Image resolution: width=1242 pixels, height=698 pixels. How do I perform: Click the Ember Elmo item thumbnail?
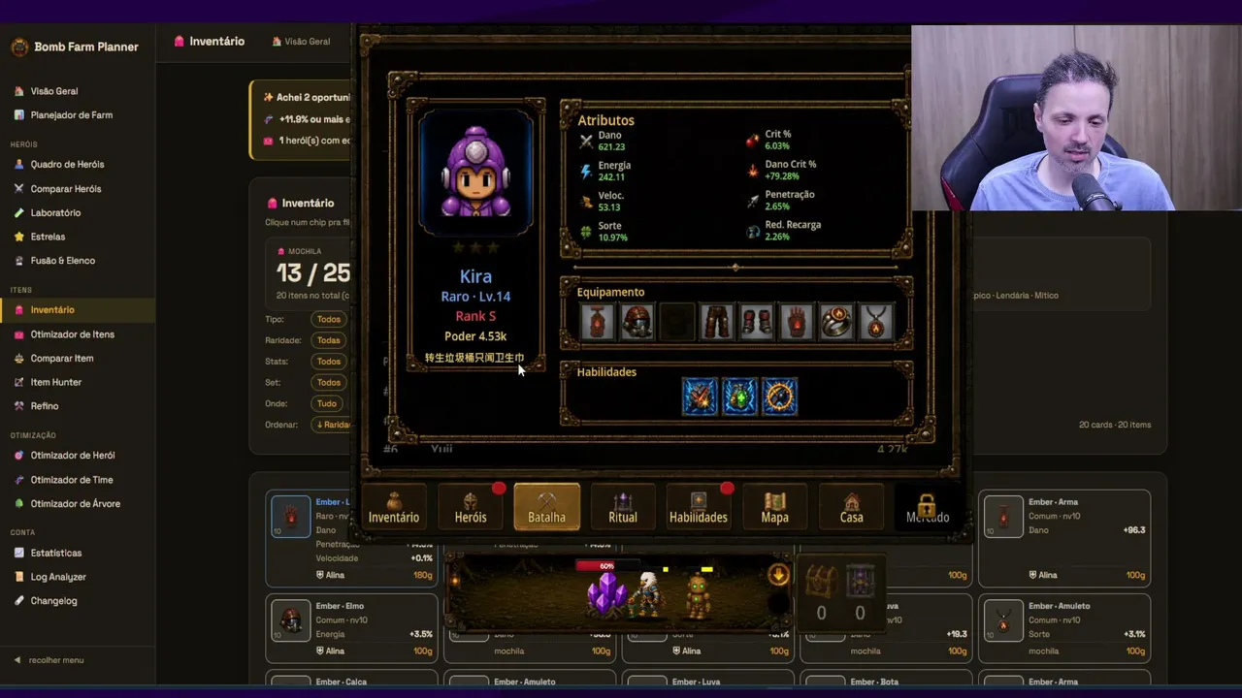pyautogui.click(x=290, y=620)
